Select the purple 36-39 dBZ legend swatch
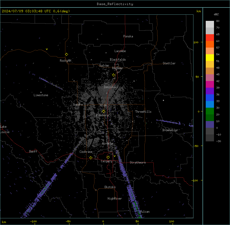230x225 pixels. click(210, 91)
